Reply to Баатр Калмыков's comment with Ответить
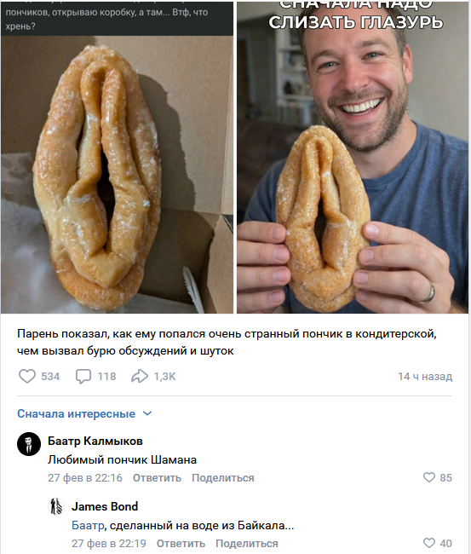This screenshot has width=471, height=554. click(157, 477)
